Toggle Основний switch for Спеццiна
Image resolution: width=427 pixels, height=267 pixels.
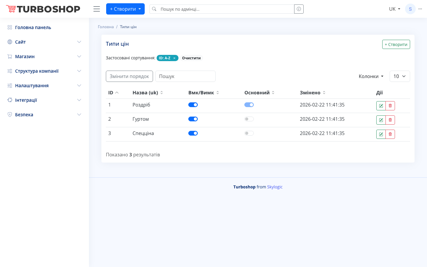249,133
